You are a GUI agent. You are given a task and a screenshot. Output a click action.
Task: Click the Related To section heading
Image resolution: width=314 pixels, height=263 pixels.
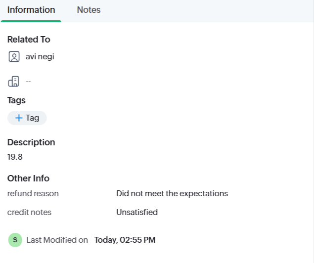click(29, 40)
